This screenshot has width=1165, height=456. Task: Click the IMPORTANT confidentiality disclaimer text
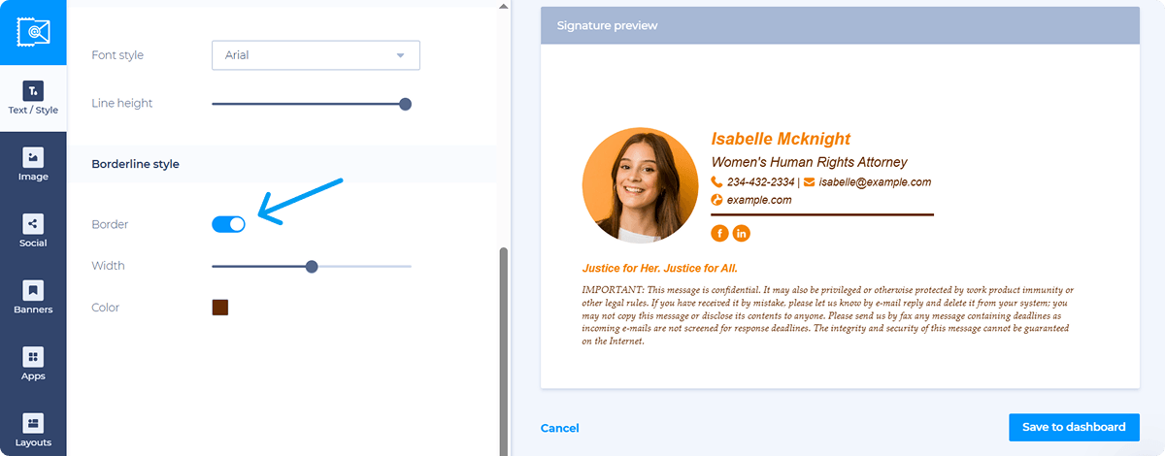tap(828, 316)
